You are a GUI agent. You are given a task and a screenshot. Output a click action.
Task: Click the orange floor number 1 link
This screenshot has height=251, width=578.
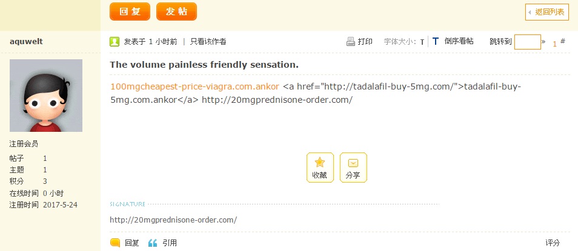pos(554,44)
